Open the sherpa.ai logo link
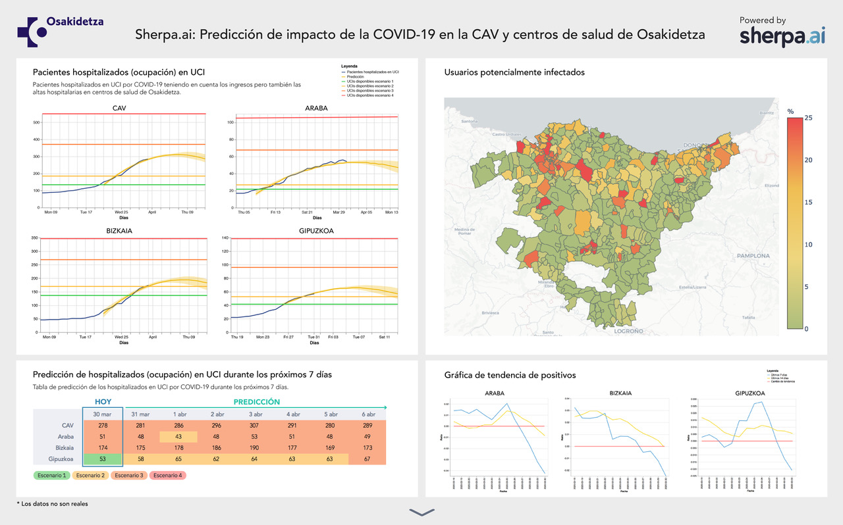843x525 pixels. coord(781,36)
